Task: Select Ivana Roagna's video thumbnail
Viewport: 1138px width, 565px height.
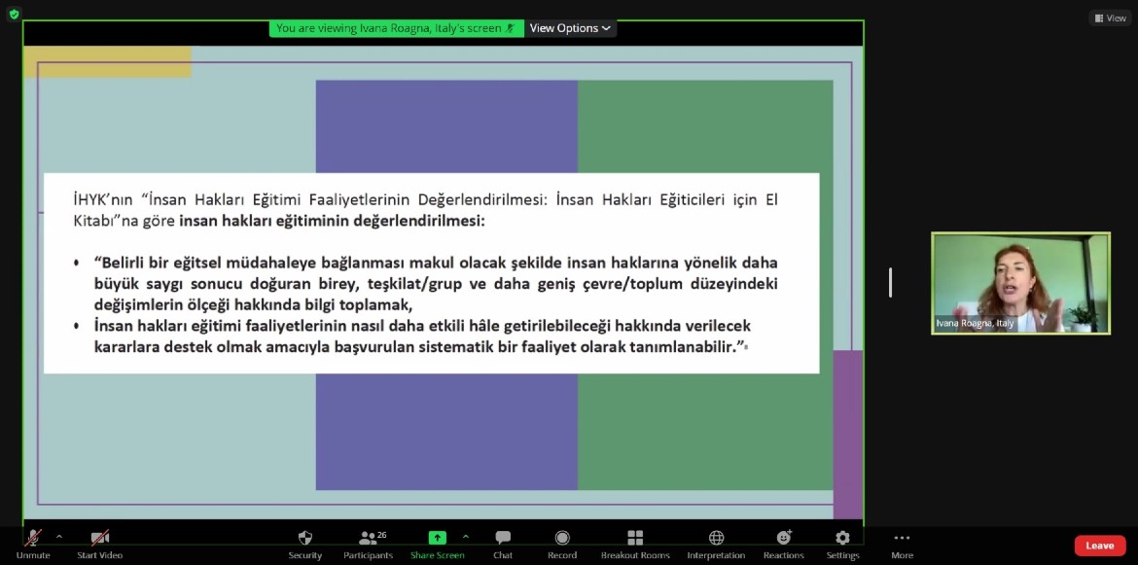Action: pos(1020,283)
